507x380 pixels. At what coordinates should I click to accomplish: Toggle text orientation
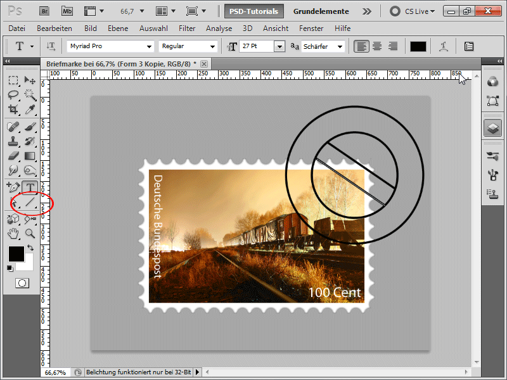pyautogui.click(x=51, y=46)
